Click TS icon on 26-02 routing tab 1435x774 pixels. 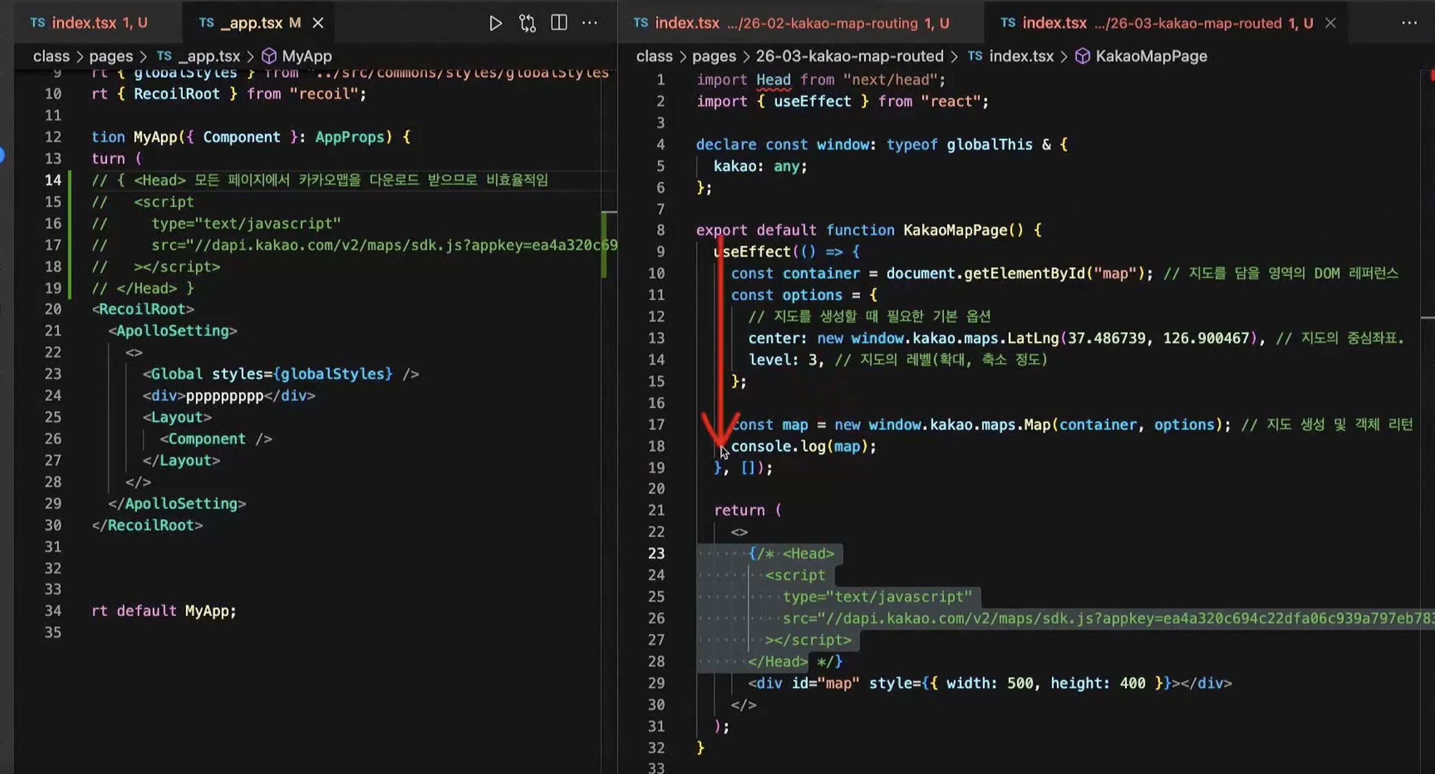[641, 23]
